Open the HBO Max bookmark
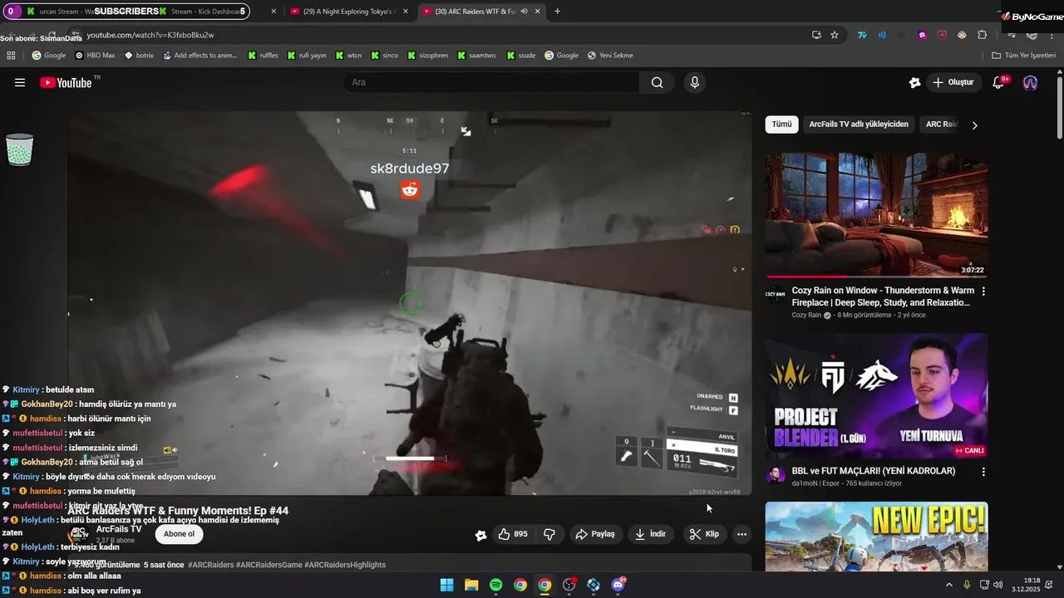Image resolution: width=1064 pixels, height=598 pixels. (x=95, y=56)
